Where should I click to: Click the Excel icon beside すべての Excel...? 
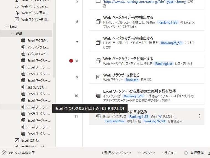click(23, 54)
